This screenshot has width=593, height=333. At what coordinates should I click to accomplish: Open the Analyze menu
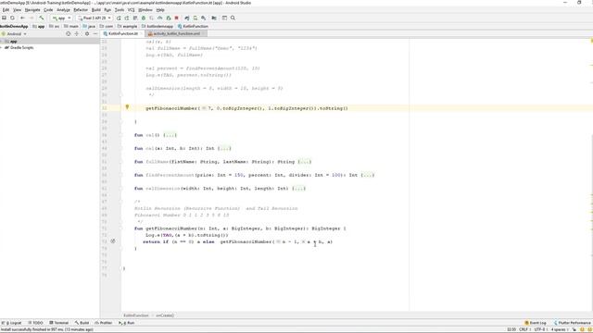coord(64,10)
